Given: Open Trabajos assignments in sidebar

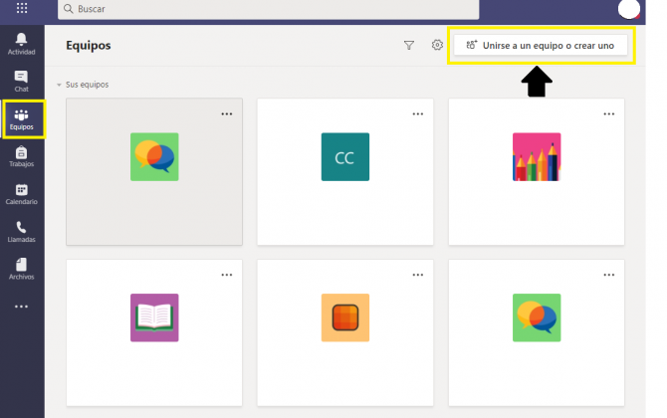Looking at the screenshot, I should click(x=21, y=156).
